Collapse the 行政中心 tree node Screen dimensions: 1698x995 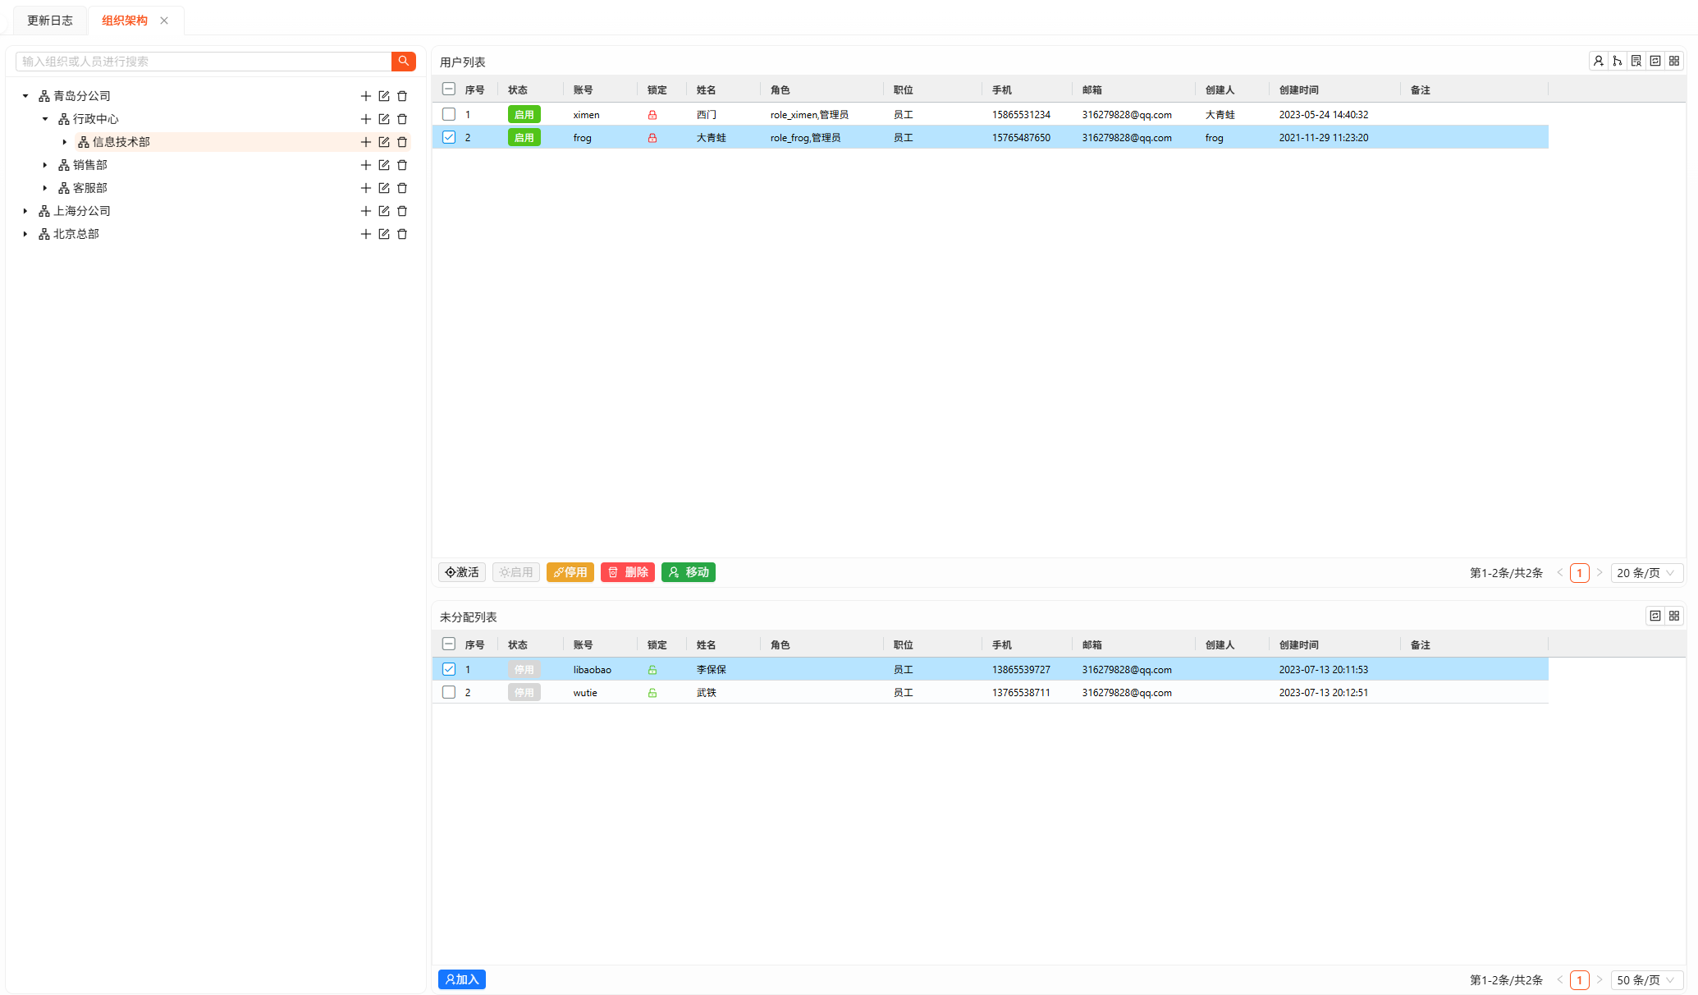pyautogui.click(x=45, y=119)
